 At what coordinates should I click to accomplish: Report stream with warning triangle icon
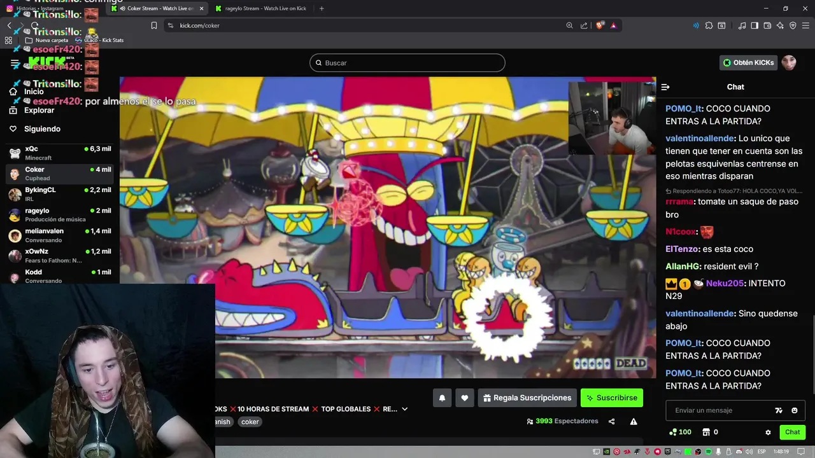click(x=634, y=421)
